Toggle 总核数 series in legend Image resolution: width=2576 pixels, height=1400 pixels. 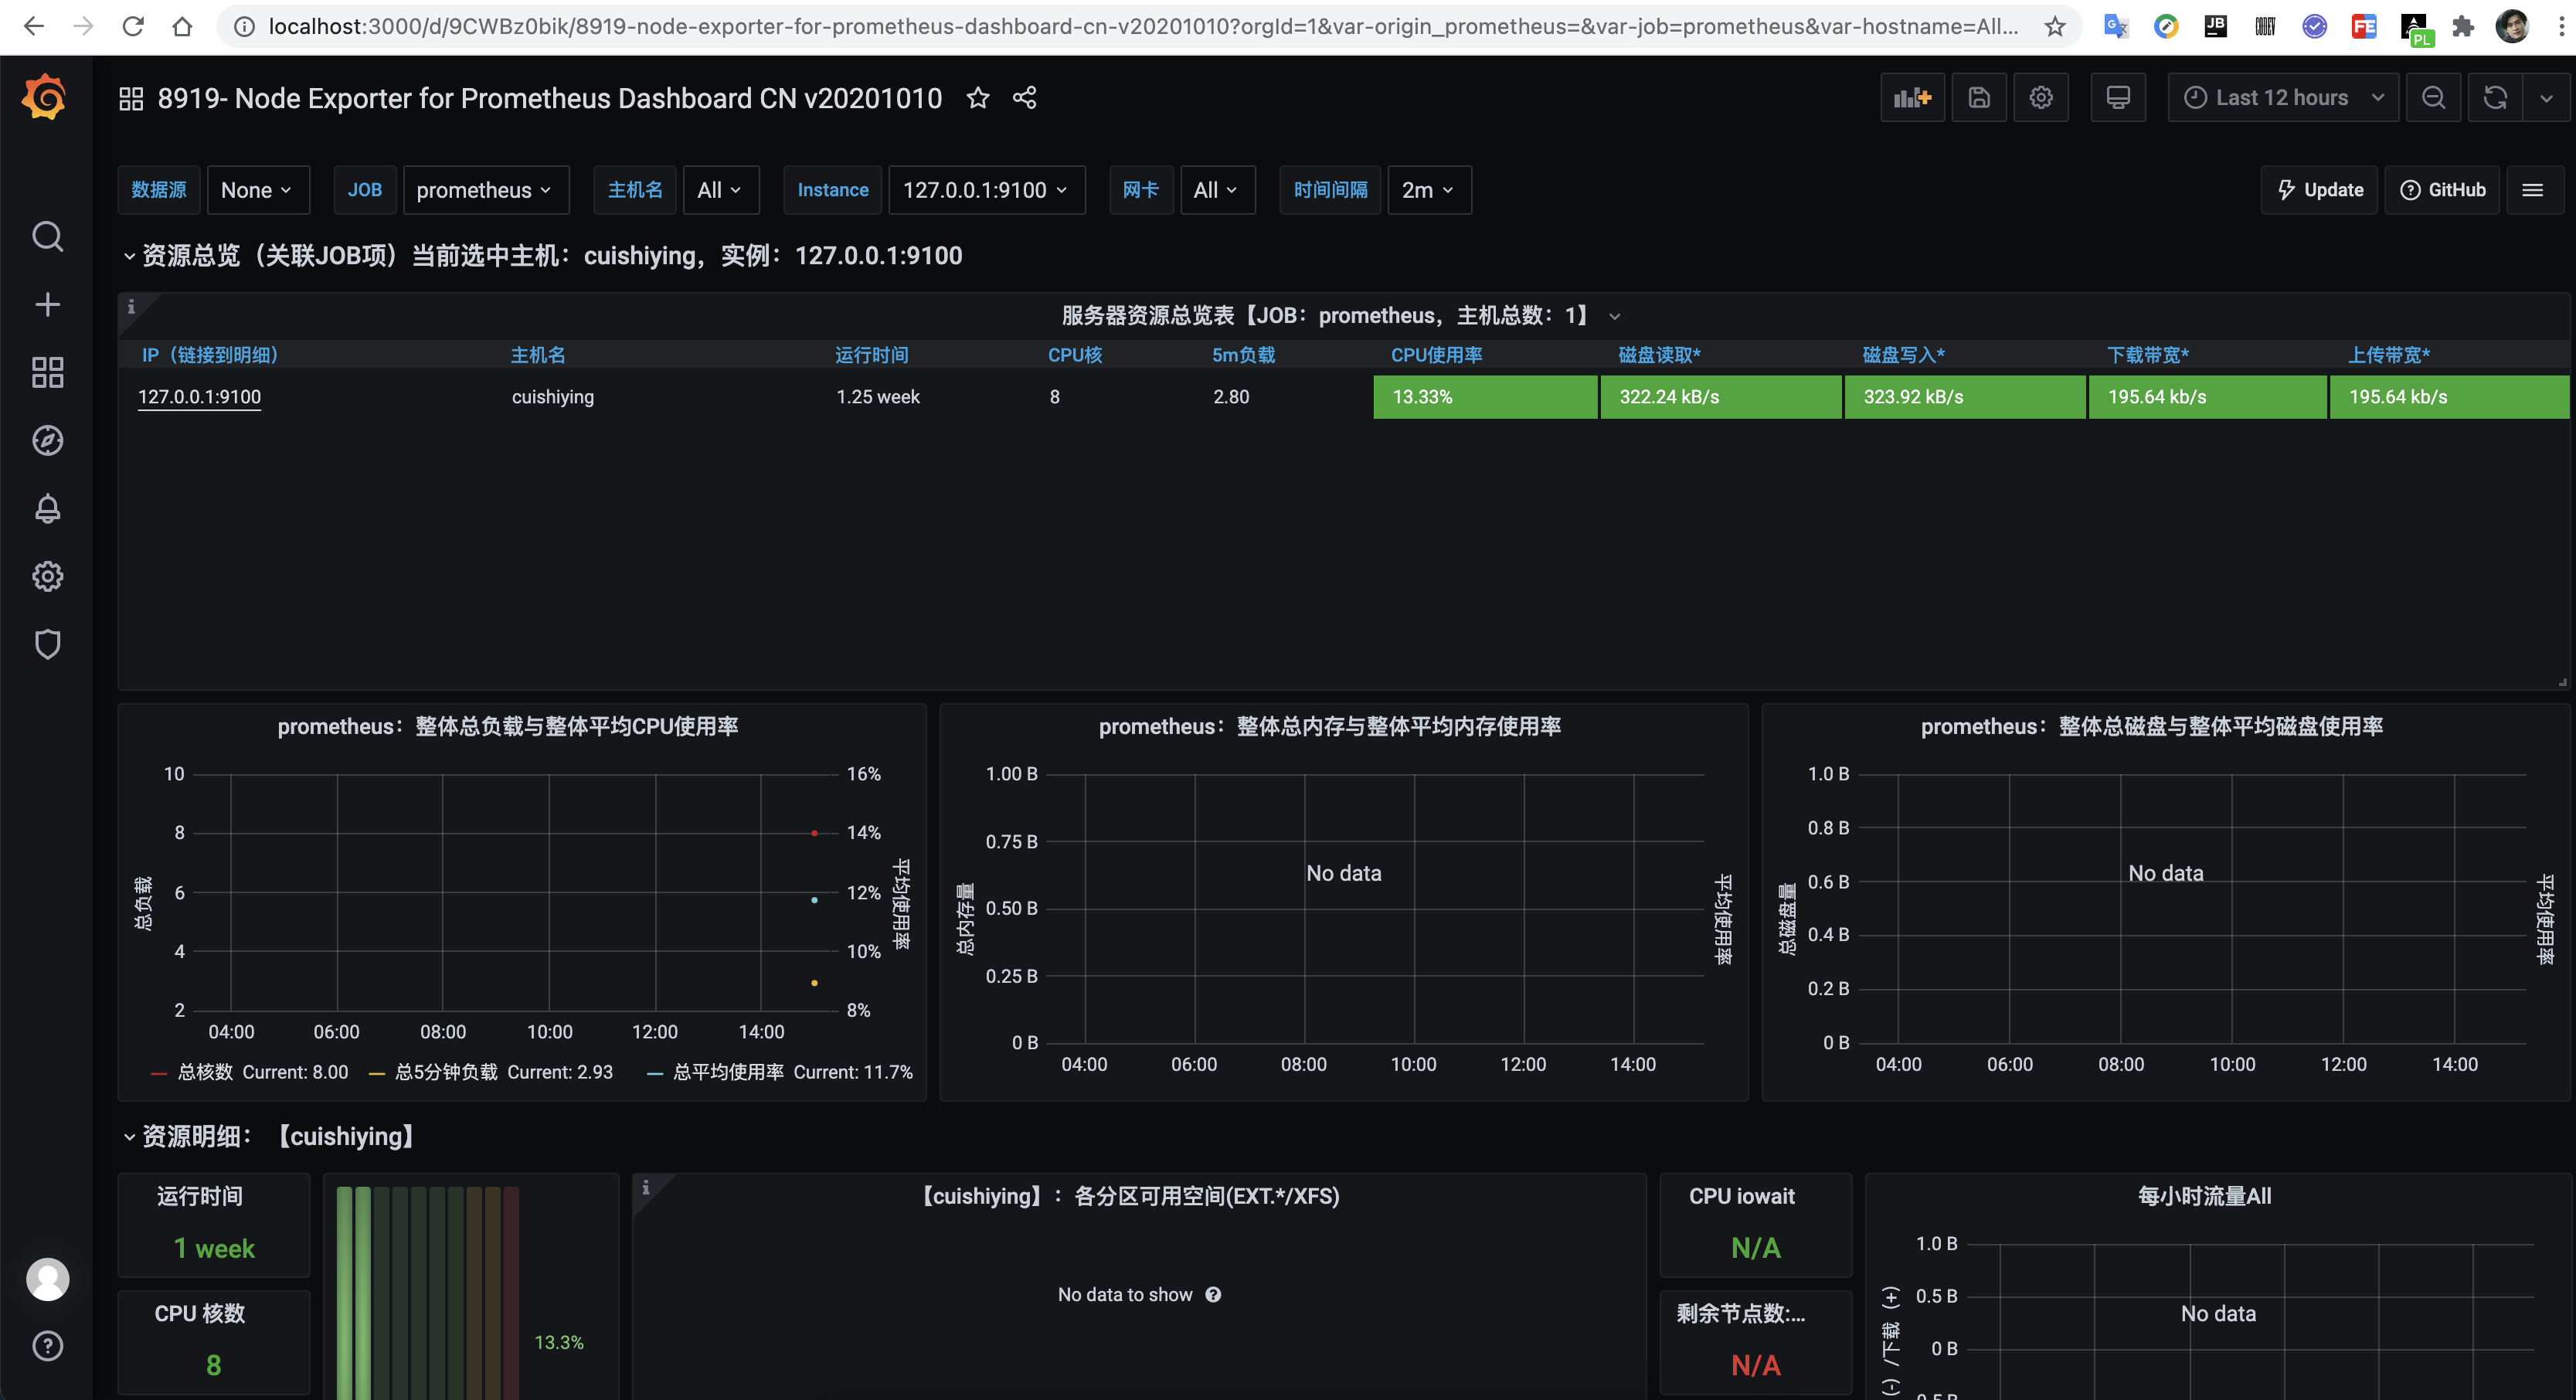coord(204,1072)
